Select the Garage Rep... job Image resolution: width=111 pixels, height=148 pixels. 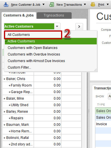[x=22, y=92]
